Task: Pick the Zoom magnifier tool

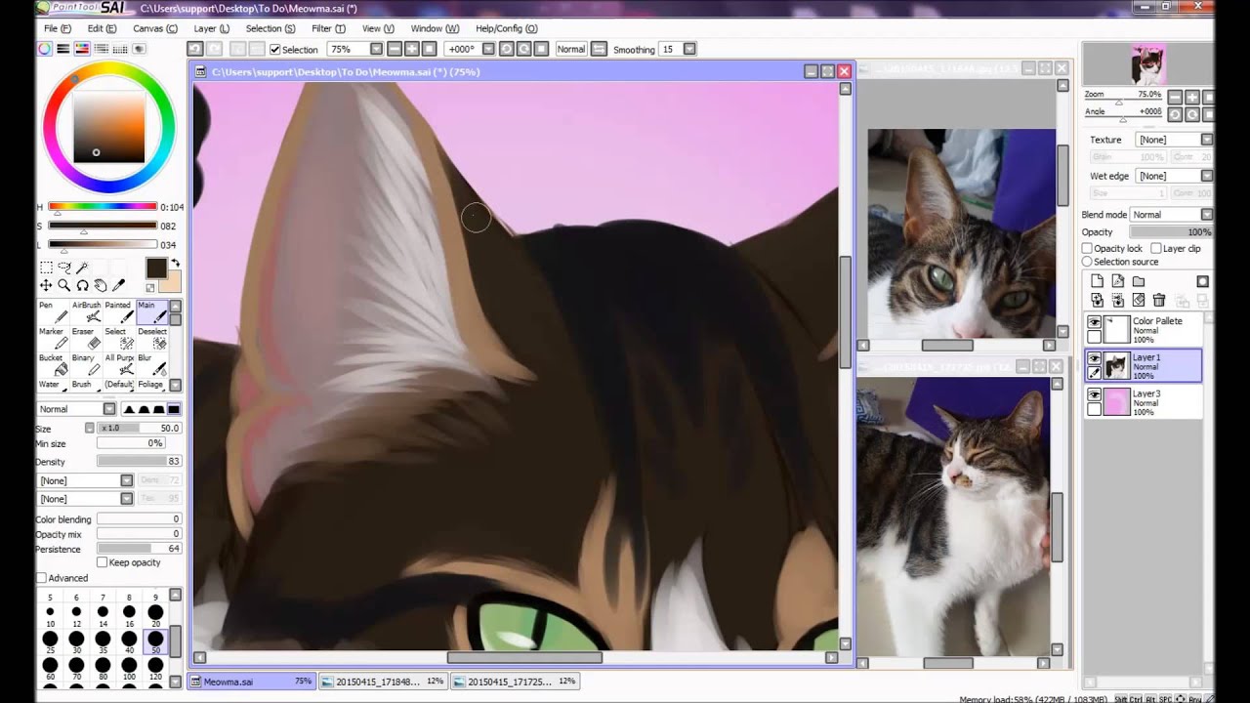Action: 64,285
